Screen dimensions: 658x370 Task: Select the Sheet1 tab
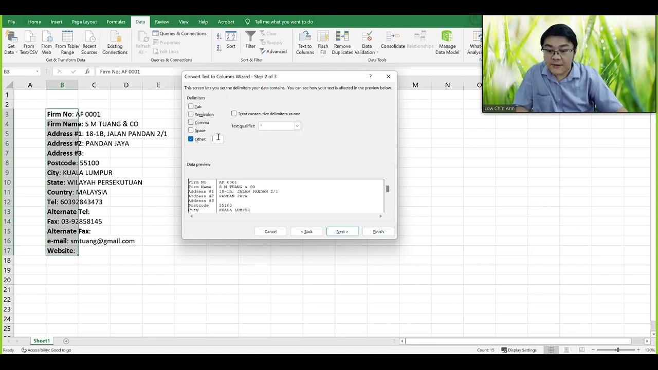click(42, 341)
